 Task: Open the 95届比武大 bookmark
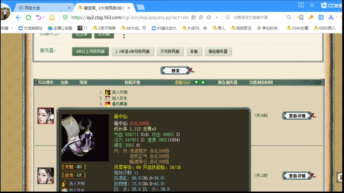[x=164, y=28]
